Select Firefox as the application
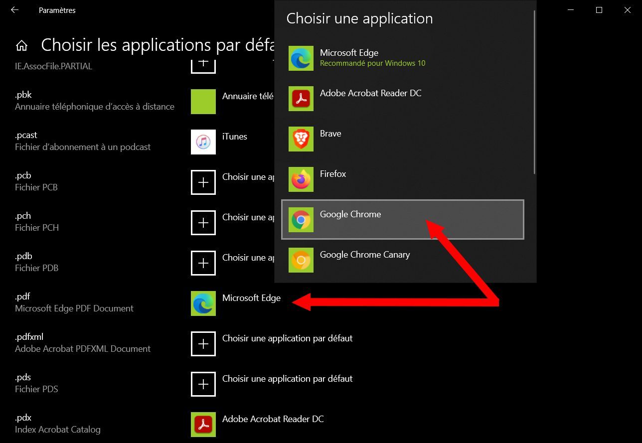The image size is (642, 443). pos(403,179)
